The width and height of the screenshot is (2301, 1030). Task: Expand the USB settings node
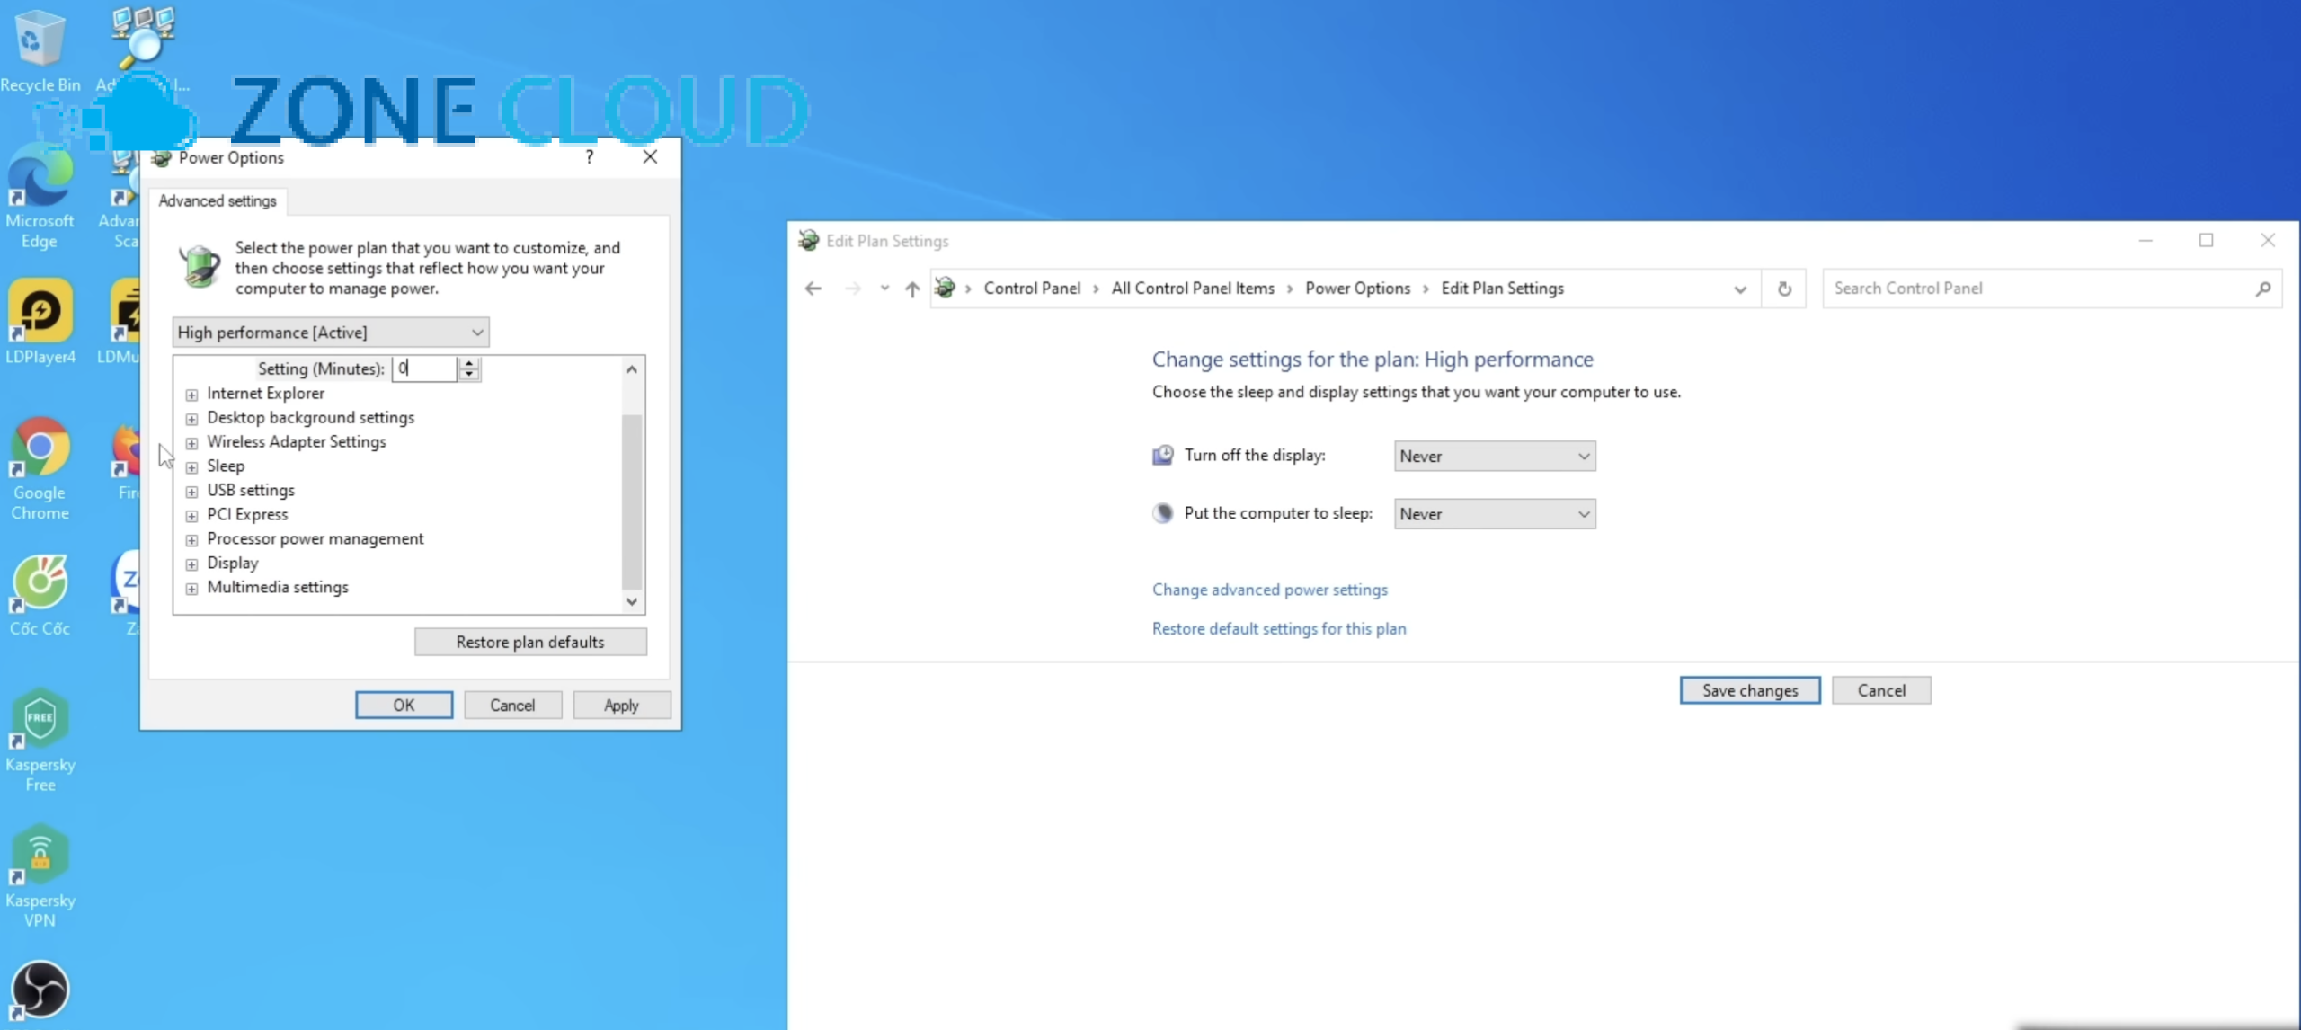pyautogui.click(x=191, y=492)
